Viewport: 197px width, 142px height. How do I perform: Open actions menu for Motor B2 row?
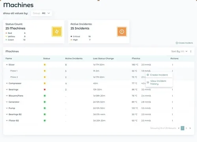173,121
